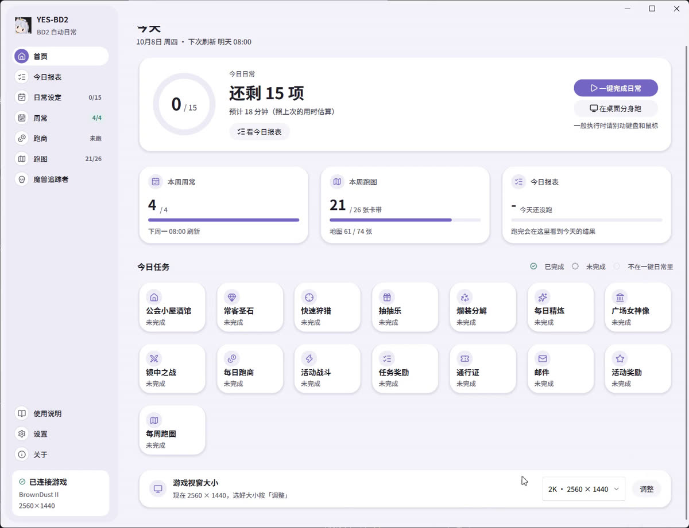
Task: Open 使用说明 from the sidebar
Action: [60, 413]
